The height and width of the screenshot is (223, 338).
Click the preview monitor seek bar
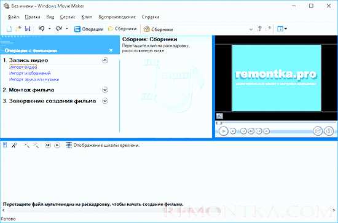pos(276,123)
